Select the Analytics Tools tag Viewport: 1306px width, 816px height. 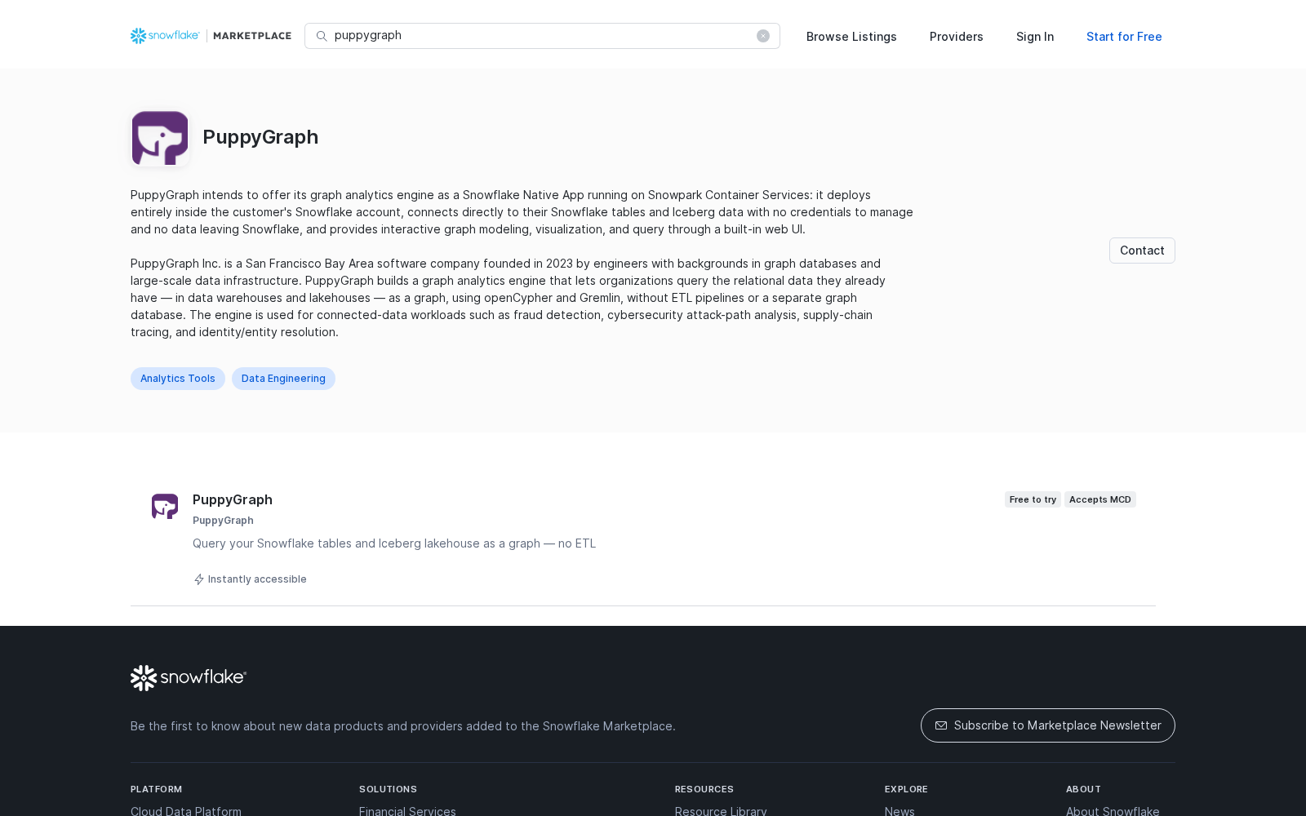tap(178, 379)
